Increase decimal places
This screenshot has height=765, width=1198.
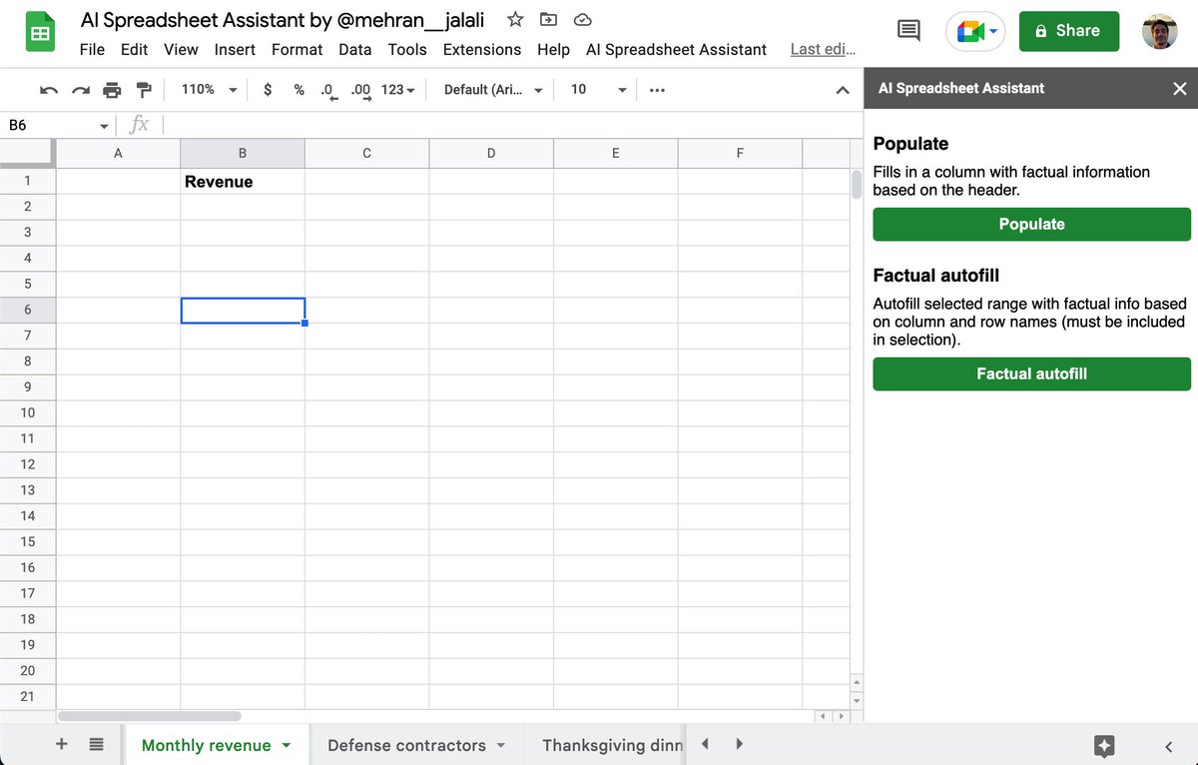tap(360, 90)
